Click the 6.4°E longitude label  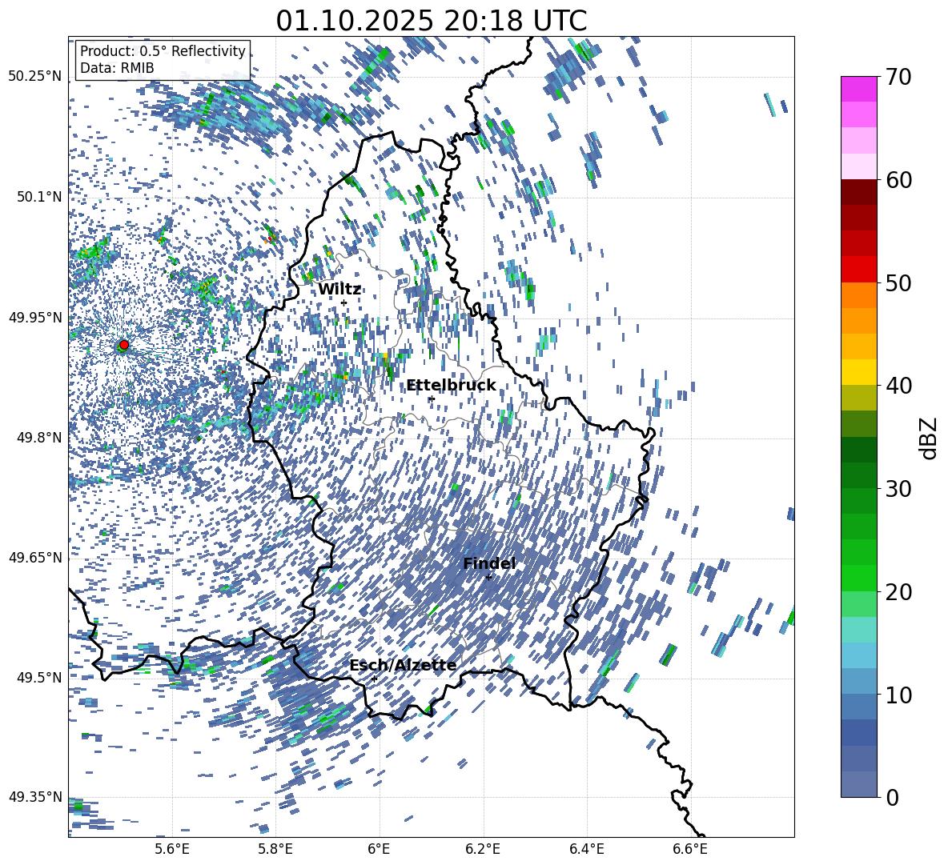587,849
